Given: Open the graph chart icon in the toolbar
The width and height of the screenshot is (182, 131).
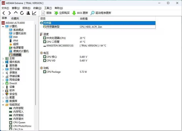Looking at the screenshot, I should tap(34, 13).
